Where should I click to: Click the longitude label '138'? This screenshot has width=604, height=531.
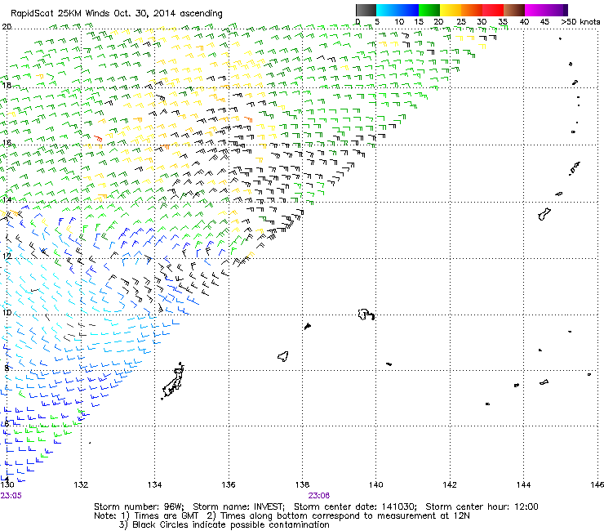pyautogui.click(x=302, y=484)
